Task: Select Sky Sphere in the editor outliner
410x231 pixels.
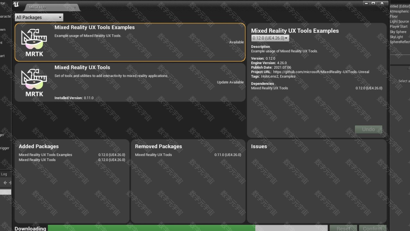Action: click(x=398, y=32)
